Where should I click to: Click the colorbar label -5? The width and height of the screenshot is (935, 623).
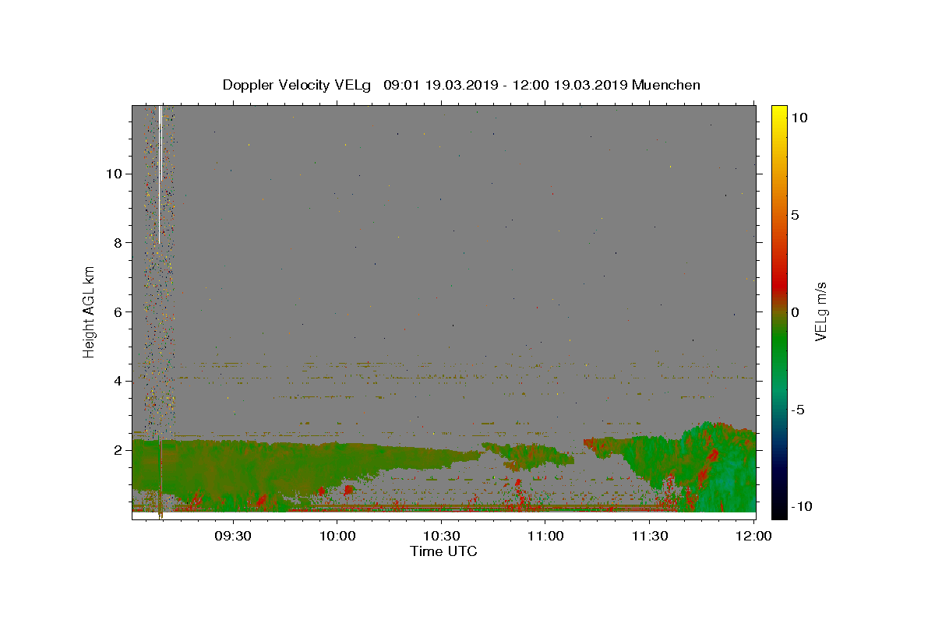(798, 410)
